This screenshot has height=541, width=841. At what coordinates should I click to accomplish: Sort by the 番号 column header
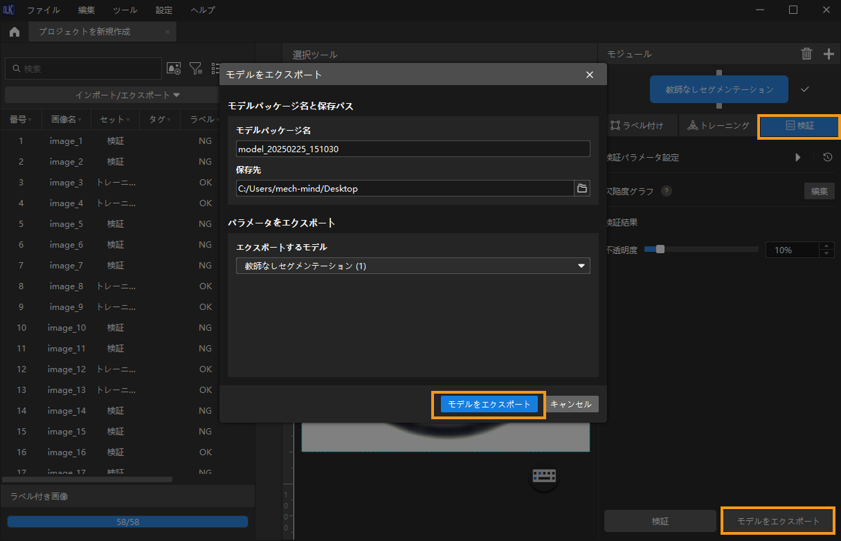tap(21, 119)
